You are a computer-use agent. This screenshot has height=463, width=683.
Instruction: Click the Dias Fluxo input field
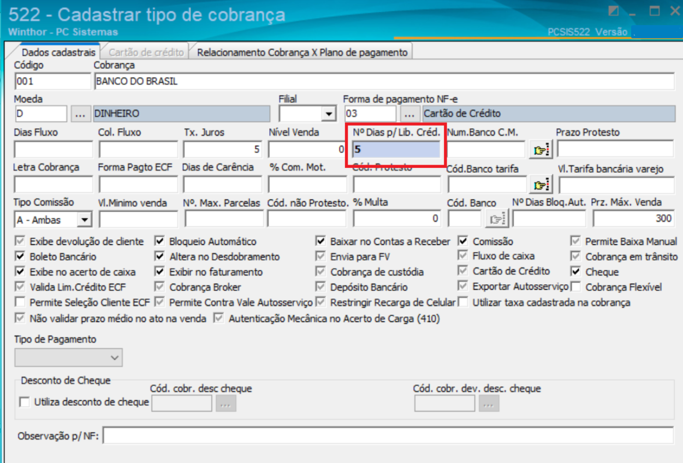coord(54,149)
